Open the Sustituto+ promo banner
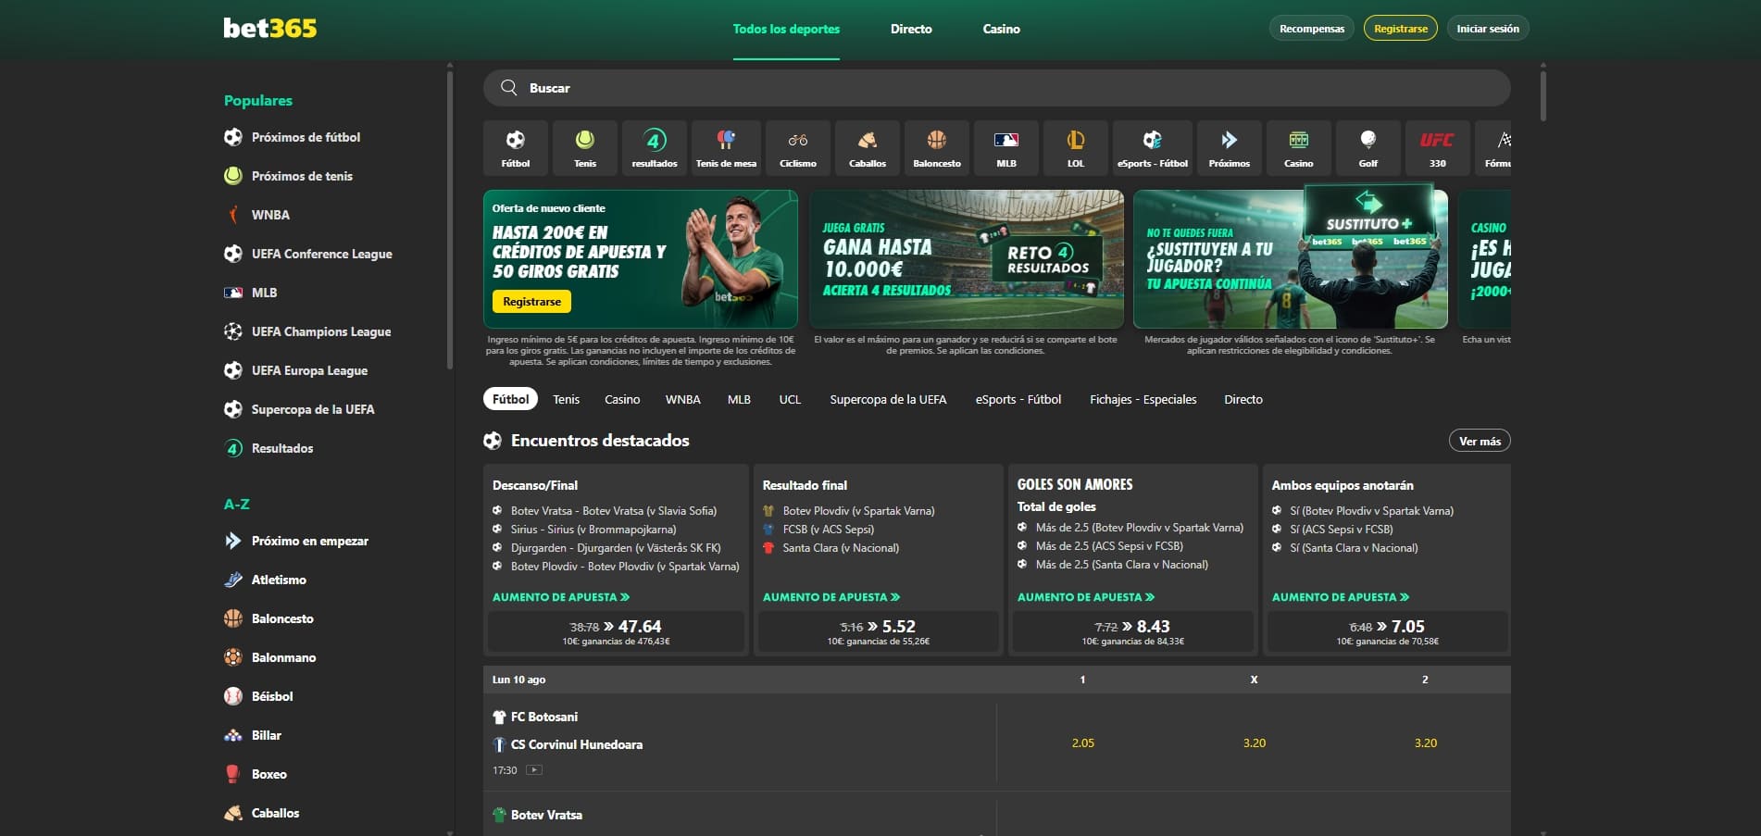1761x836 pixels. pyautogui.click(x=1290, y=259)
